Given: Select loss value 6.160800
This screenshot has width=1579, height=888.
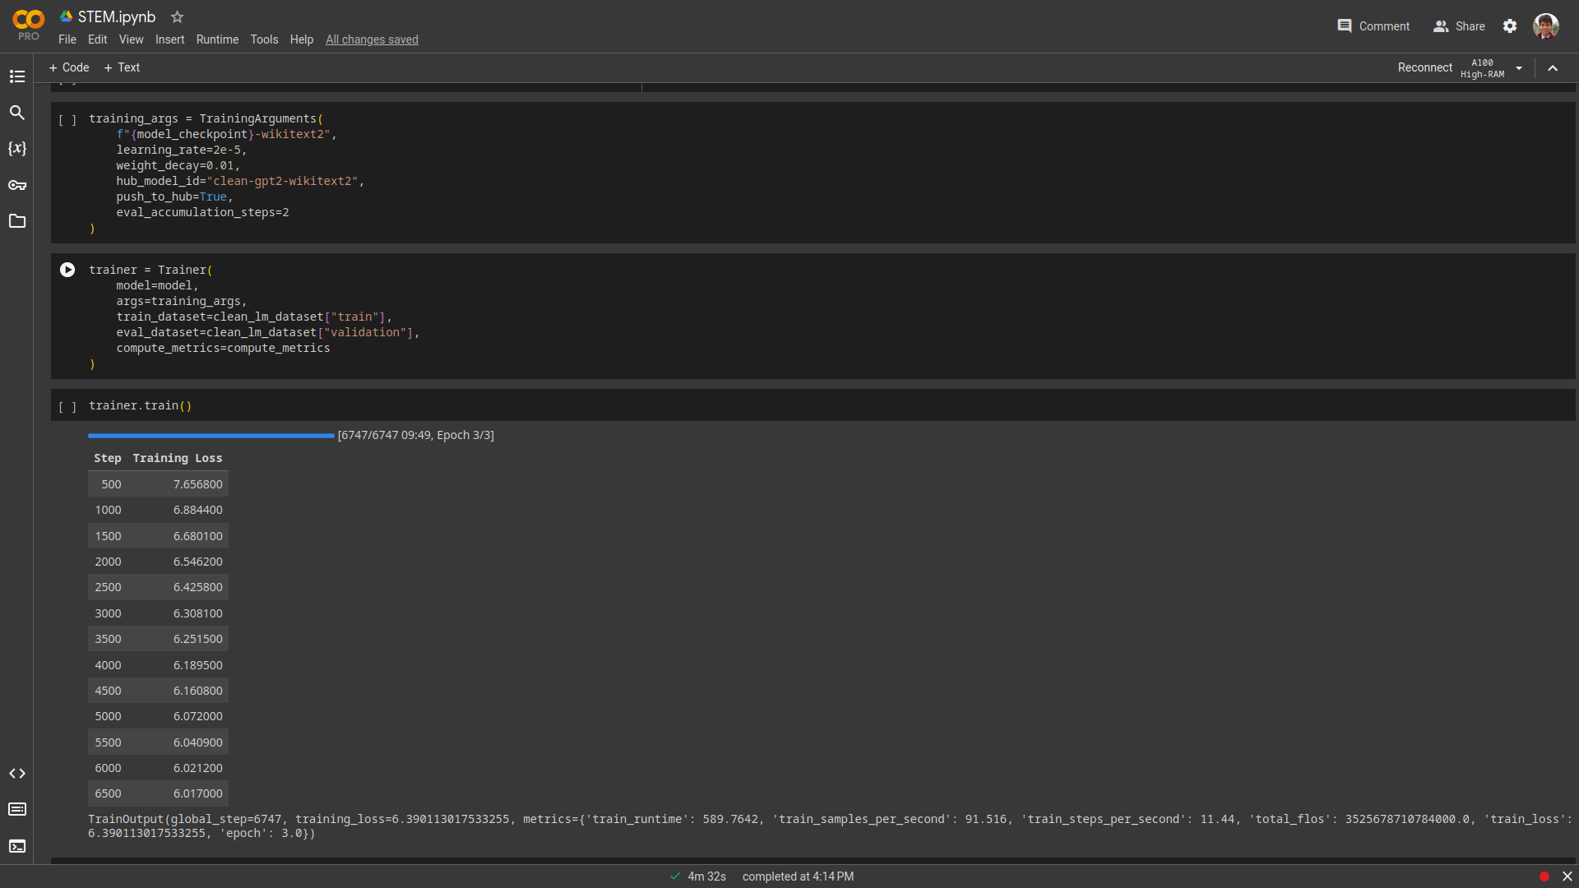Looking at the screenshot, I should click(x=198, y=691).
